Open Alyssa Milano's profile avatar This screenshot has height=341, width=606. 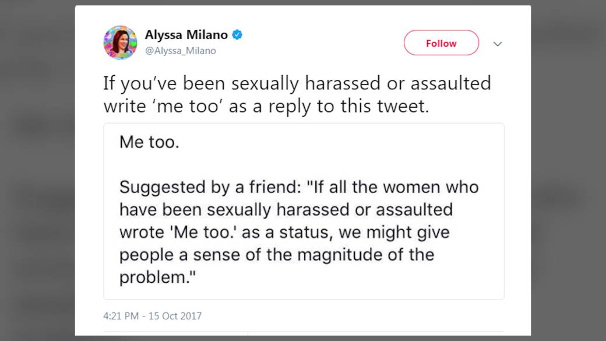click(120, 43)
